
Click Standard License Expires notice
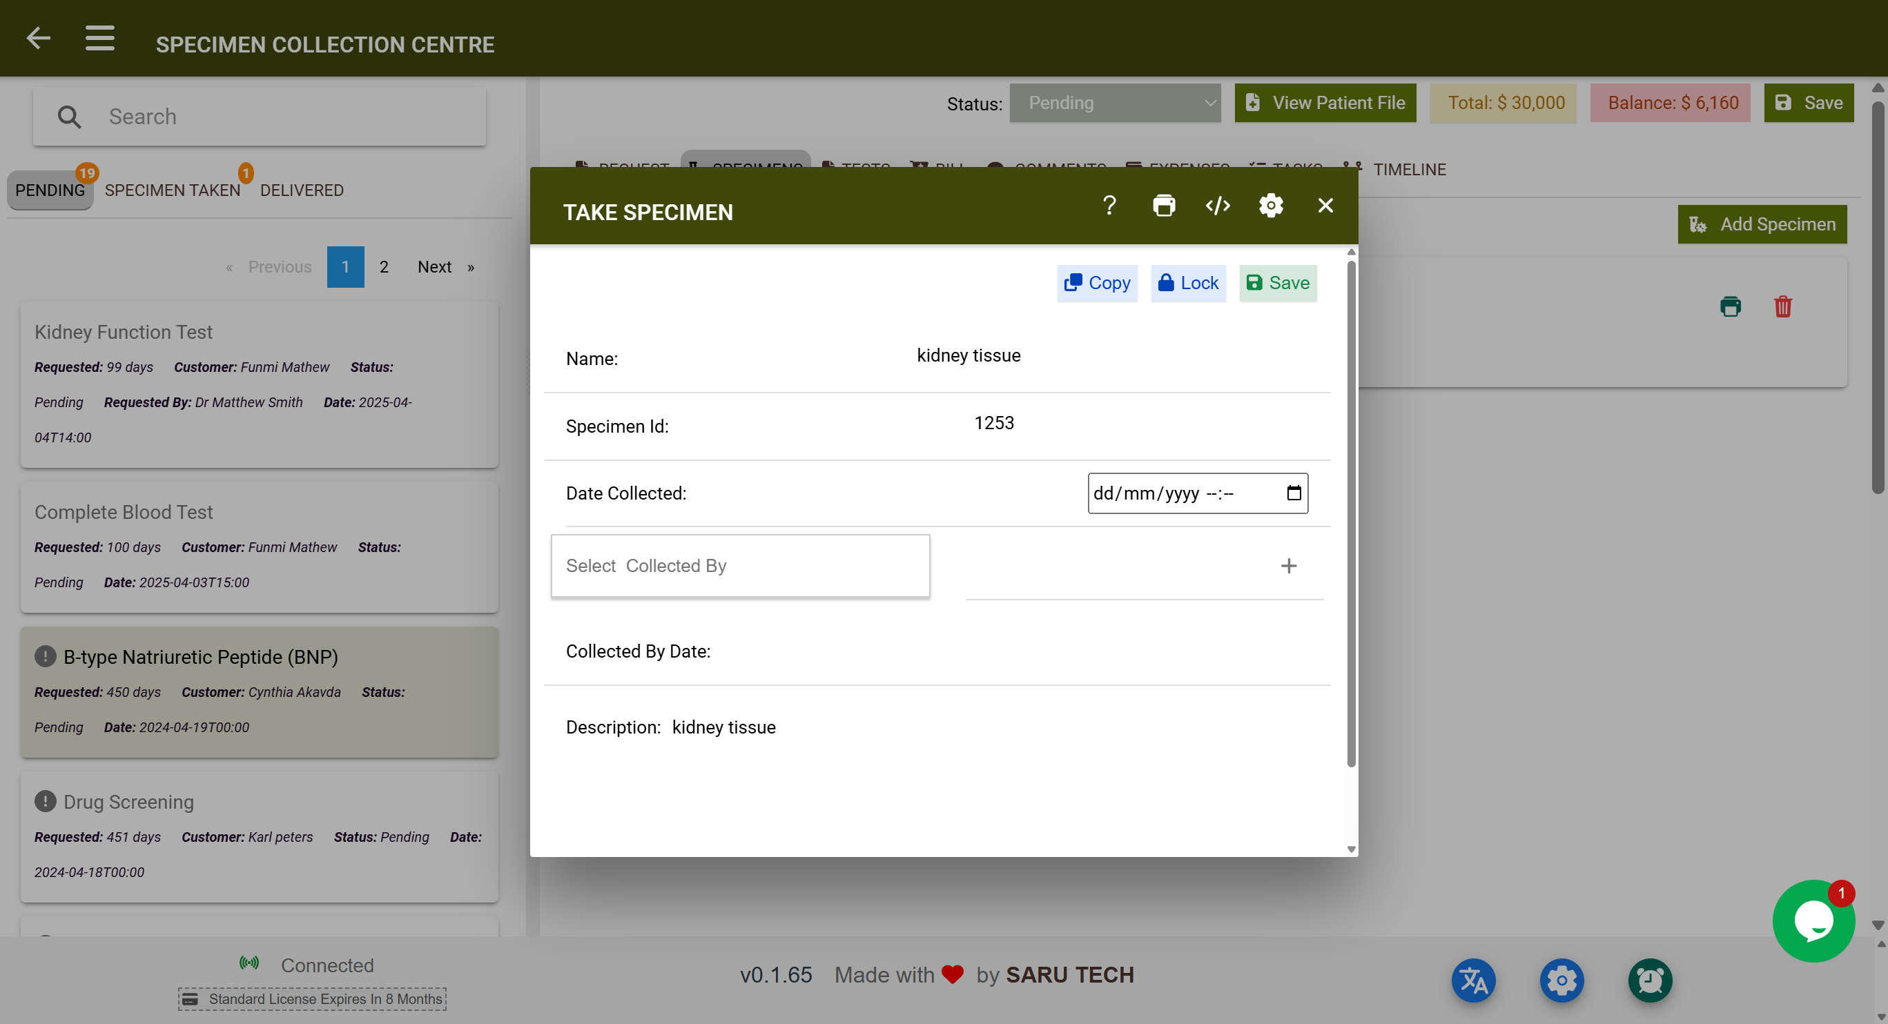click(312, 999)
